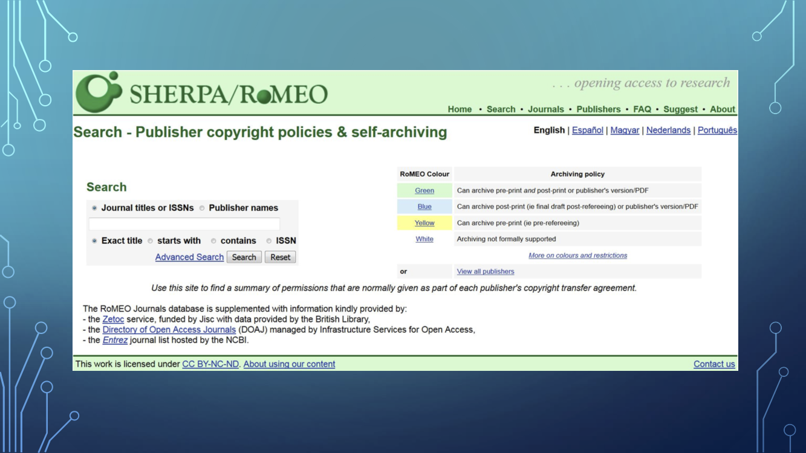Click 'Can archive pre-print (ie pre-refereeing)' text
Viewport: 806px width, 453px height.
pos(518,223)
